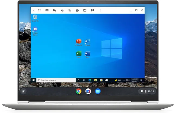The image size is (176, 113).
Task: Open the shared folder icon in toolbar
Action: tap(85, 10)
